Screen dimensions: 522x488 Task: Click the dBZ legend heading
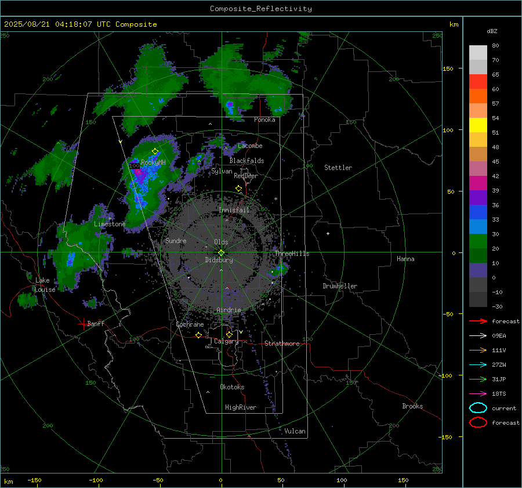click(x=492, y=31)
